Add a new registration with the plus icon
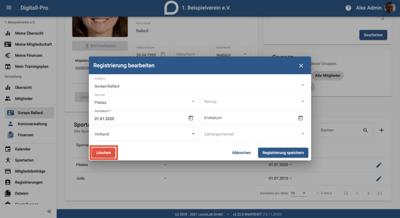400x218 pixels. [381, 130]
